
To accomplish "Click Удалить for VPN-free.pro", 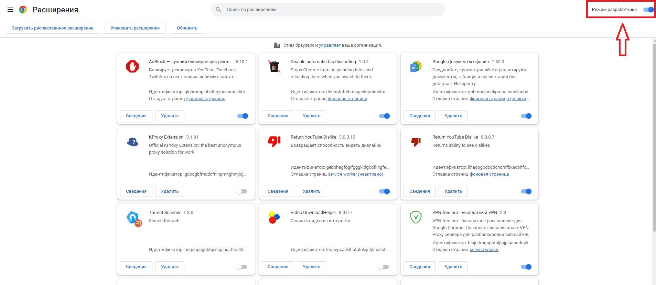I will click(453, 267).
